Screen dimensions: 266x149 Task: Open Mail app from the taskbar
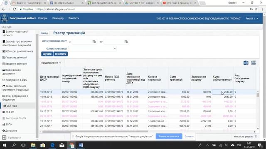62,145
